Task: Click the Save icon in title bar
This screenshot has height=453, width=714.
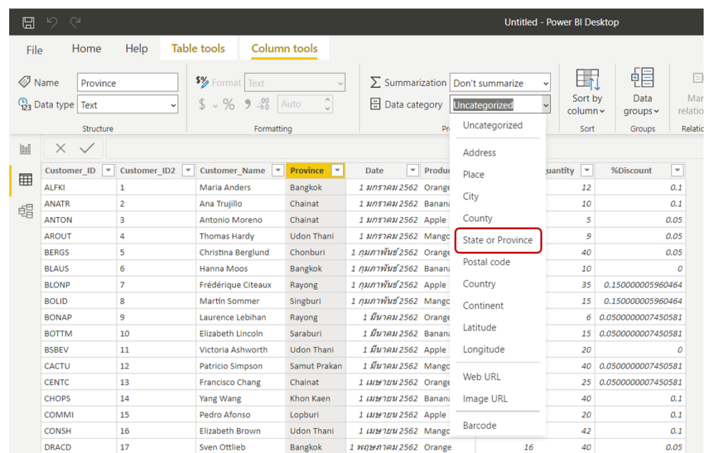Action: (29, 22)
